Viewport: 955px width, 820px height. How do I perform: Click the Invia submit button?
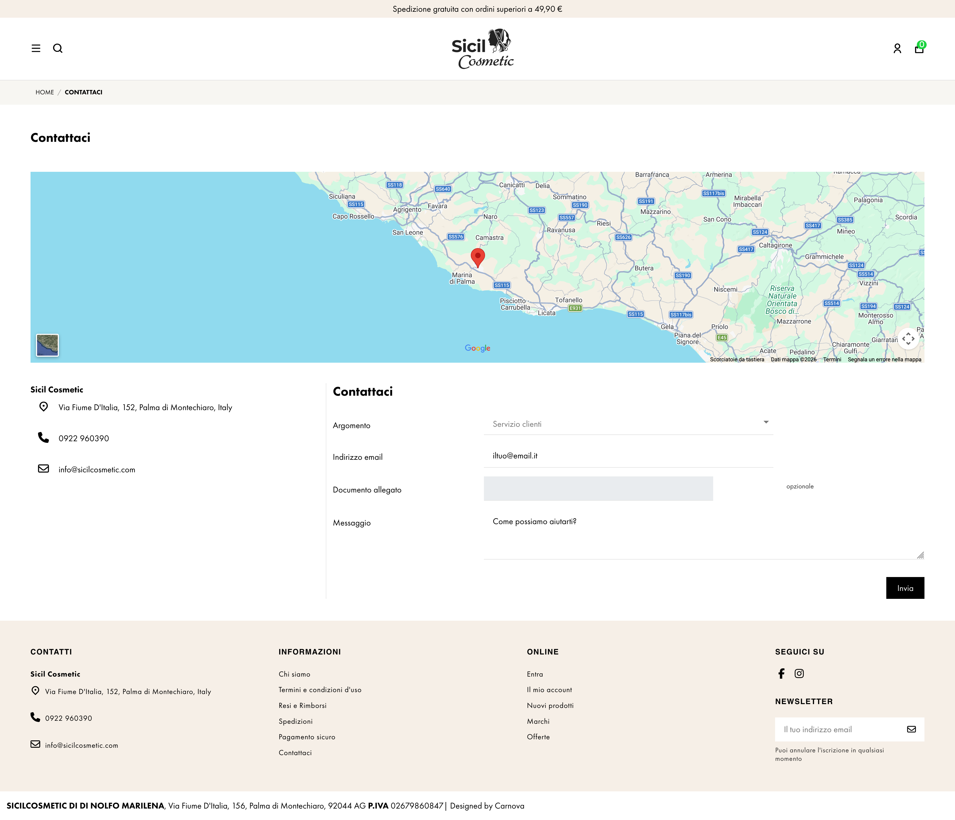click(x=905, y=588)
